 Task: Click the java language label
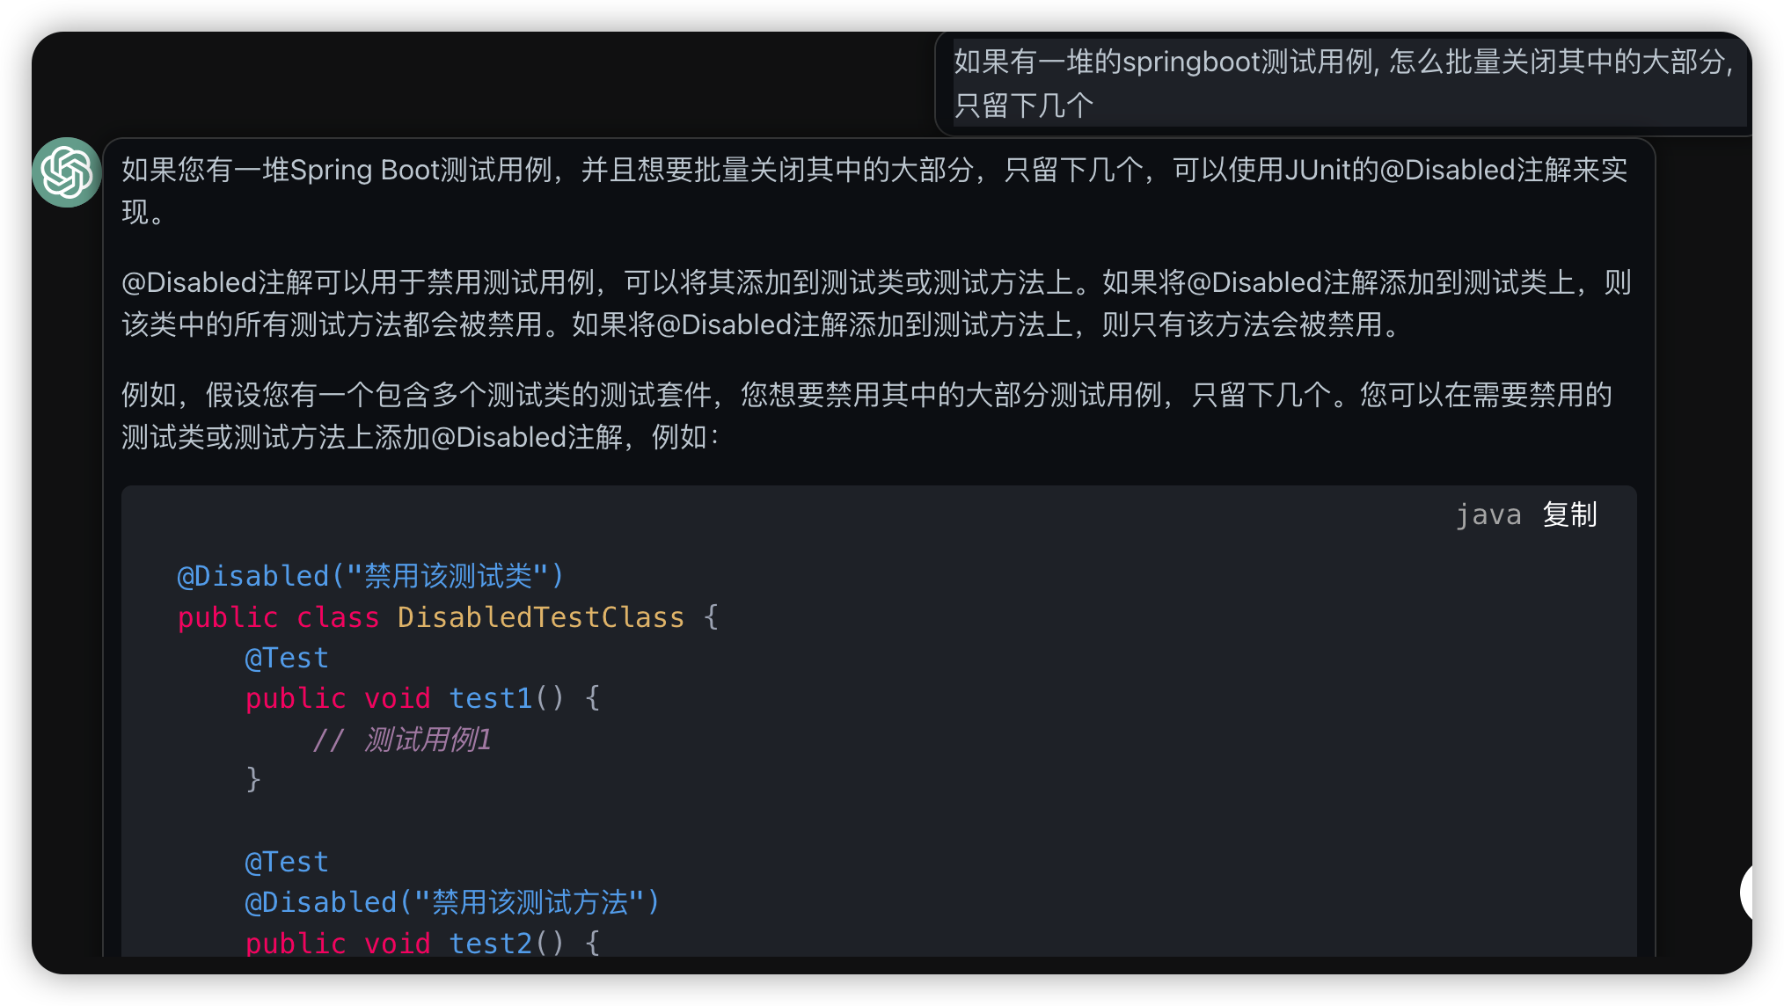(x=1488, y=515)
